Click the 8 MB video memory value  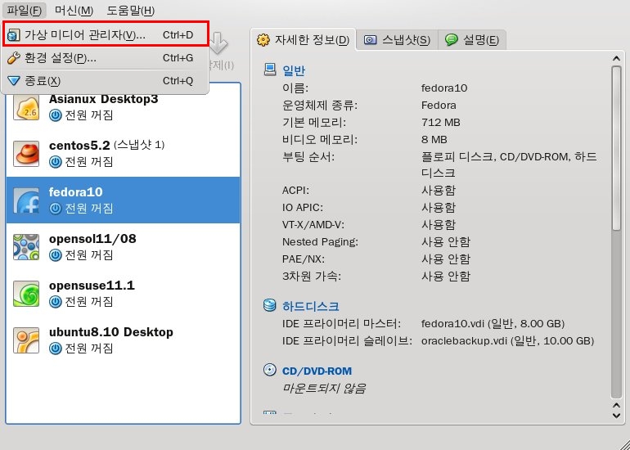tap(434, 139)
